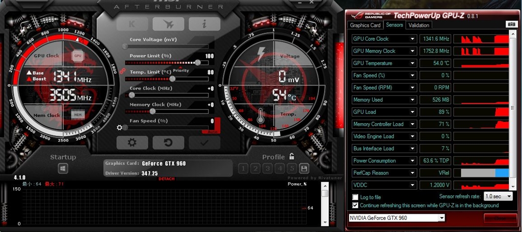Select profile slot 5
Screen dimensions: 522x232
[292, 168]
